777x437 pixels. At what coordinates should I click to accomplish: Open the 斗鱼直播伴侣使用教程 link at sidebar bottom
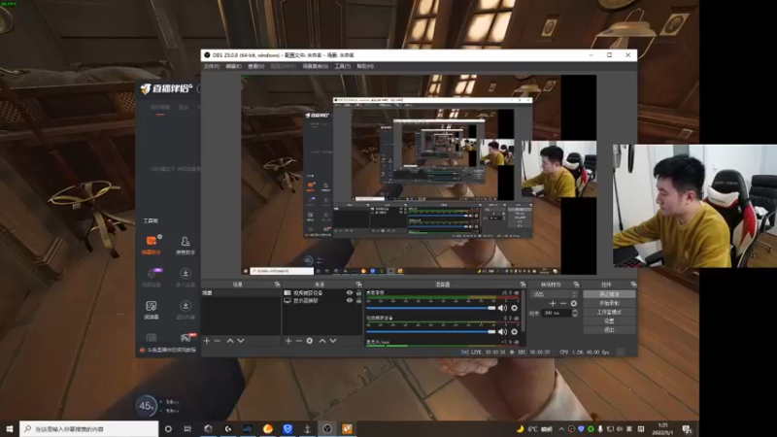click(x=168, y=350)
